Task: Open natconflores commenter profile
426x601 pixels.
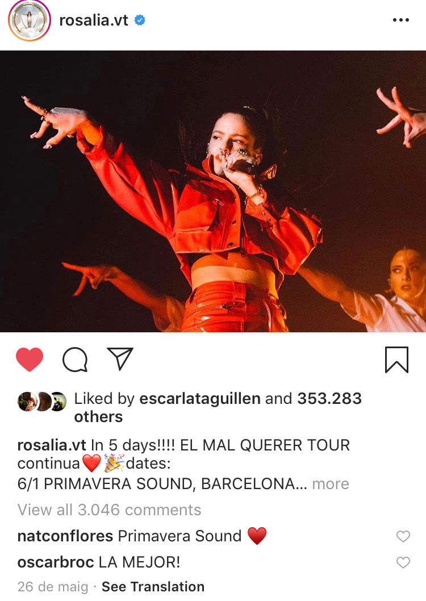Action: (x=65, y=536)
